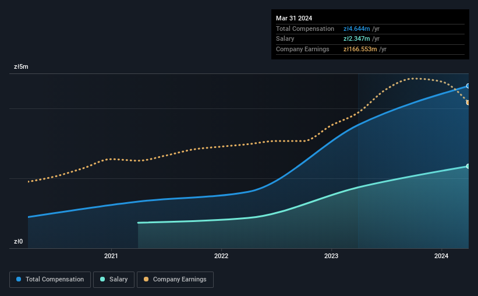Click the 2023 x-axis label
Image resolution: width=478 pixels, height=296 pixels.
point(331,256)
